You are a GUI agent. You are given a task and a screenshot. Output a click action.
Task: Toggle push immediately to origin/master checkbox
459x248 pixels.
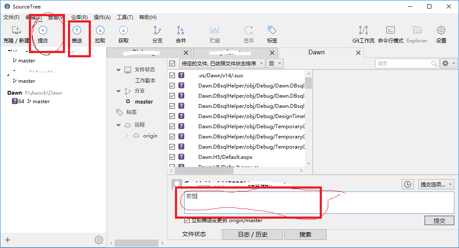point(187,220)
